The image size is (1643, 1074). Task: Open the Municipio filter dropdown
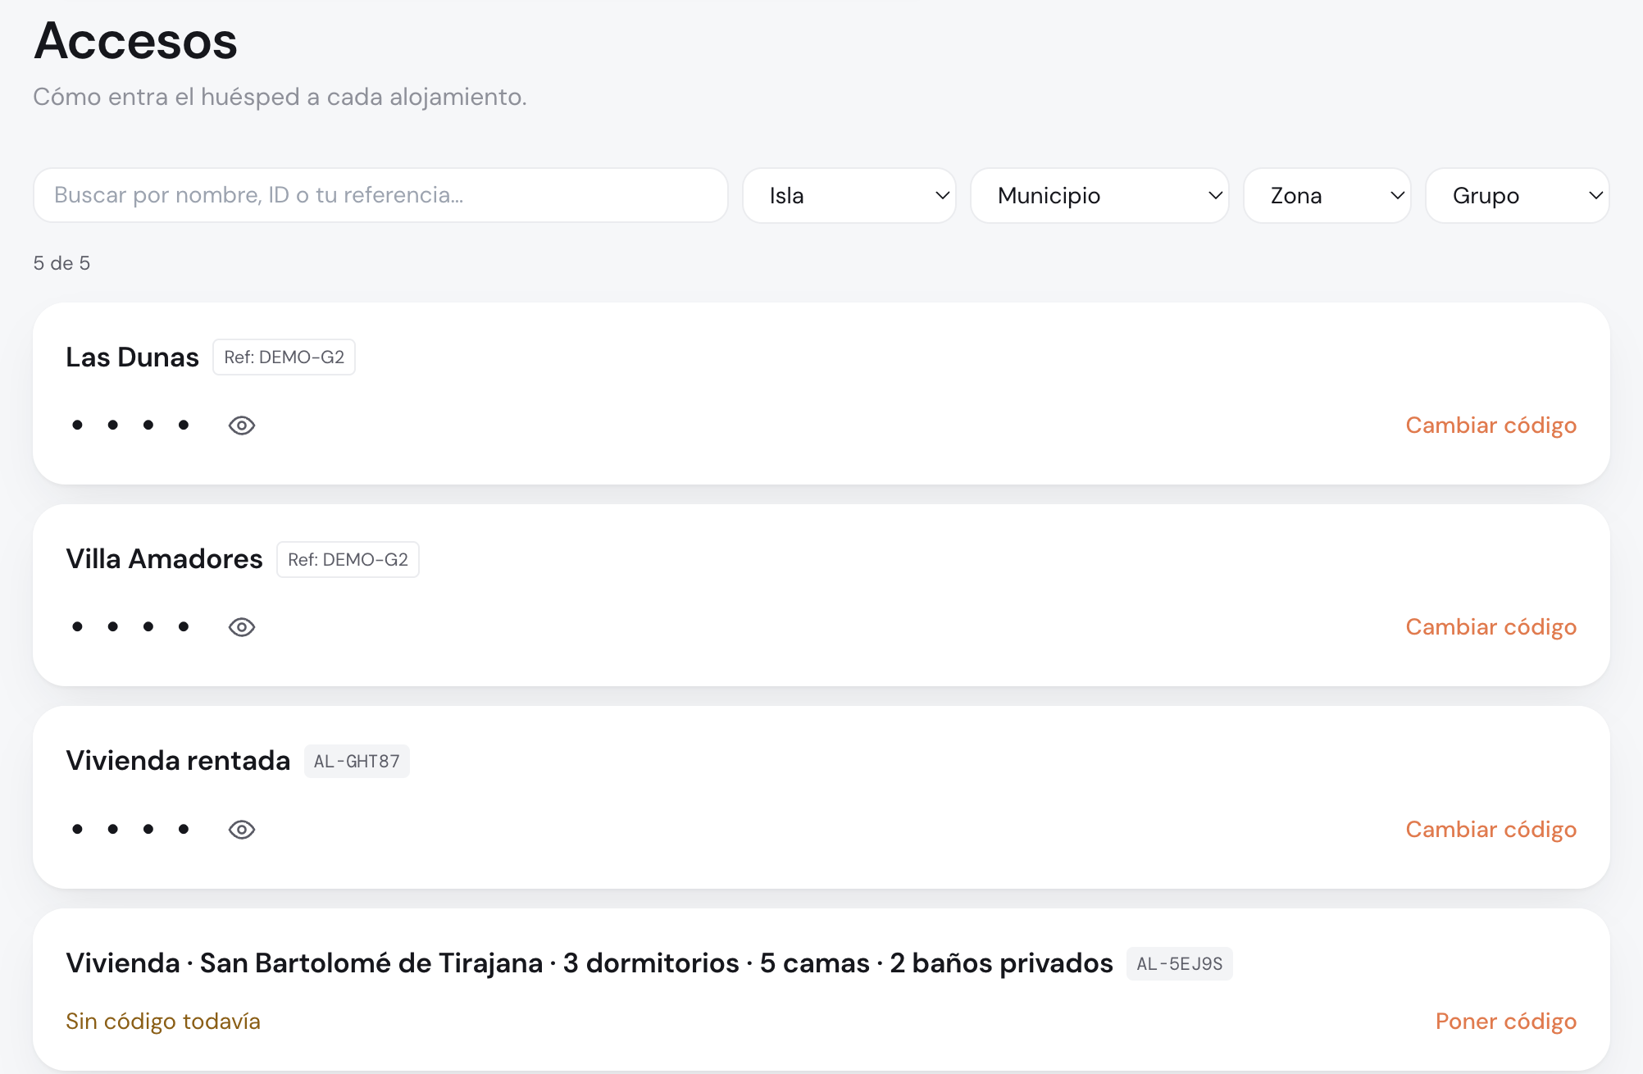pyautogui.click(x=1099, y=195)
